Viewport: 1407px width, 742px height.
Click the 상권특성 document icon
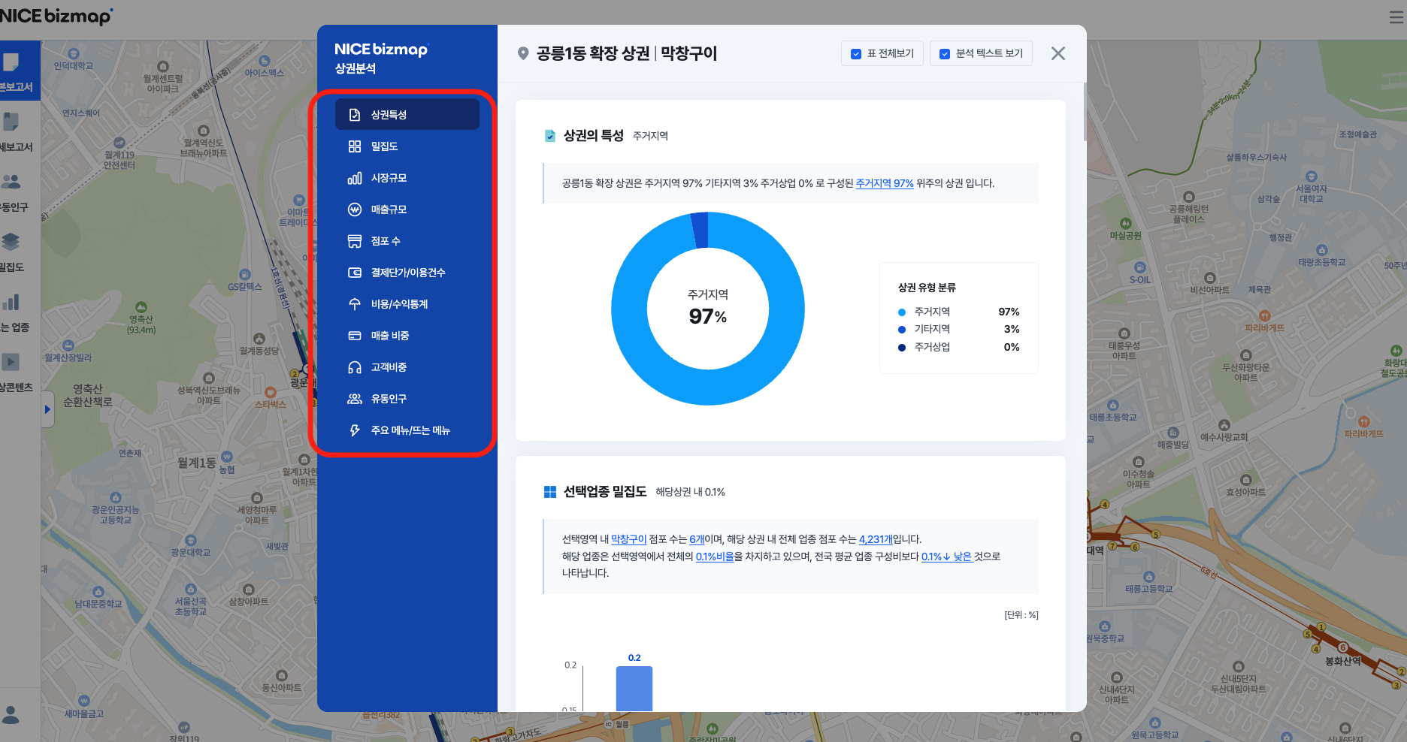(355, 114)
